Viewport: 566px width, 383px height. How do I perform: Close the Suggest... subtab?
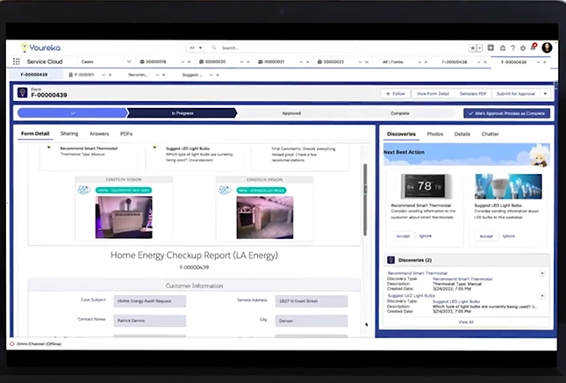click(x=218, y=75)
